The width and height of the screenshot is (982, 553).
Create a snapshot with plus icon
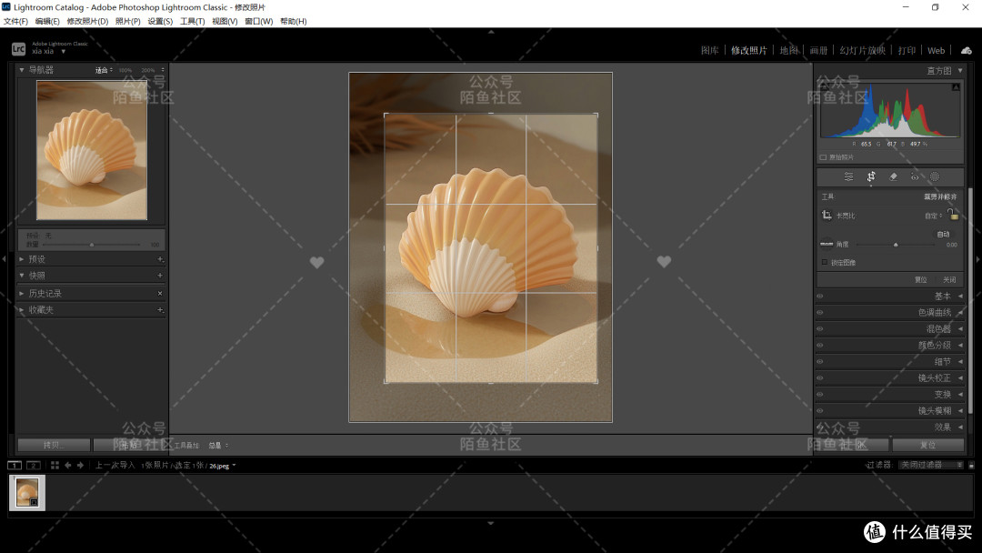tap(160, 275)
